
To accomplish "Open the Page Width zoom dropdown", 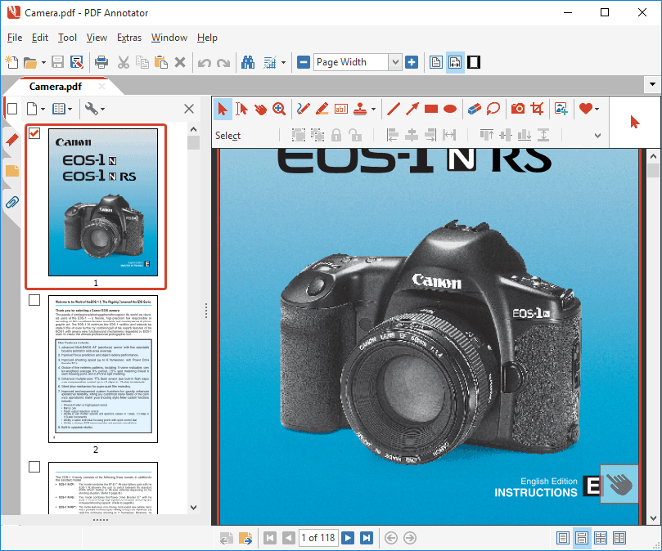I will pos(395,62).
